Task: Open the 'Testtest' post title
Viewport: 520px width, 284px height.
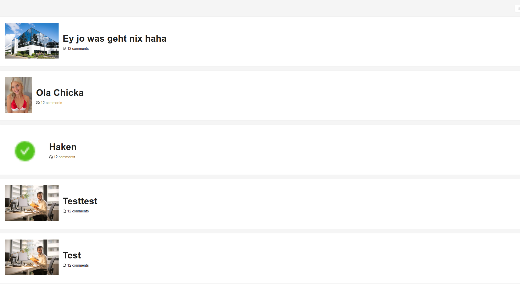Action: coord(80,201)
